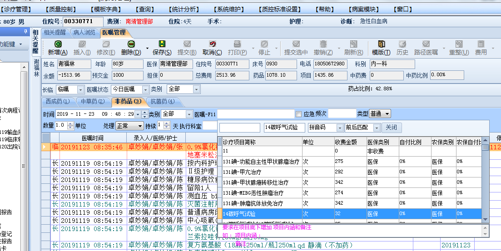Viewport: 501px width, 251px height.
Task: Click the 谢福林 vertical patient tab
Action: point(36,68)
